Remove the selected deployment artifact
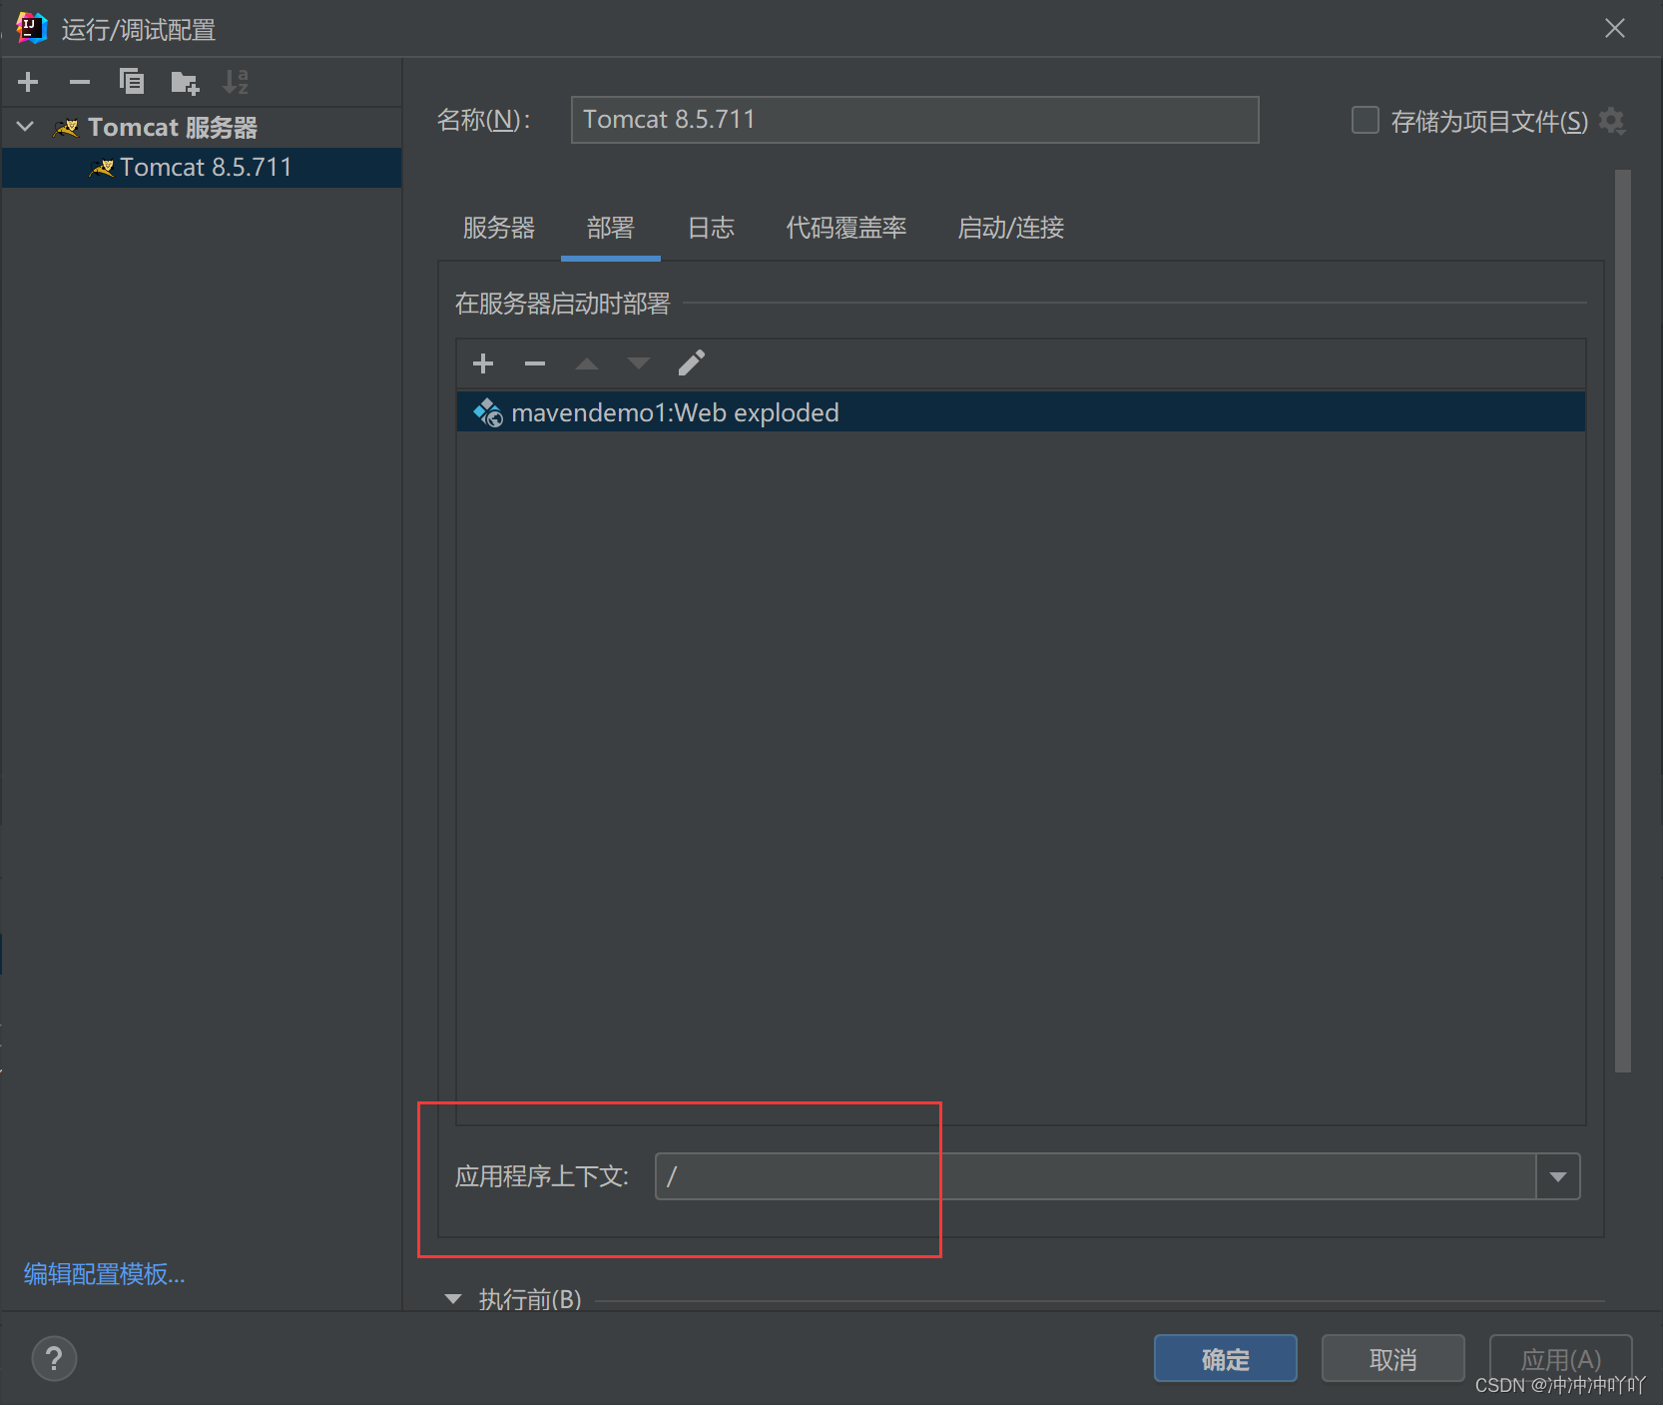 click(x=535, y=363)
